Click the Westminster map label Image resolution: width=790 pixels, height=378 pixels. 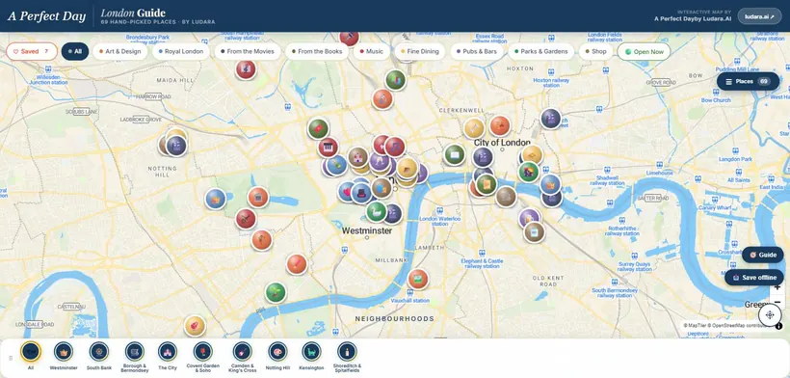click(x=367, y=230)
